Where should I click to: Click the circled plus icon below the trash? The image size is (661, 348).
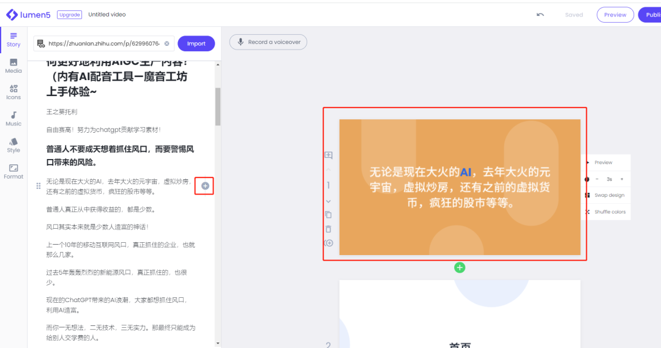click(329, 243)
